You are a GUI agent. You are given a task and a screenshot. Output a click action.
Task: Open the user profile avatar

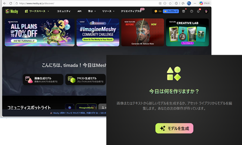pos(206,11)
